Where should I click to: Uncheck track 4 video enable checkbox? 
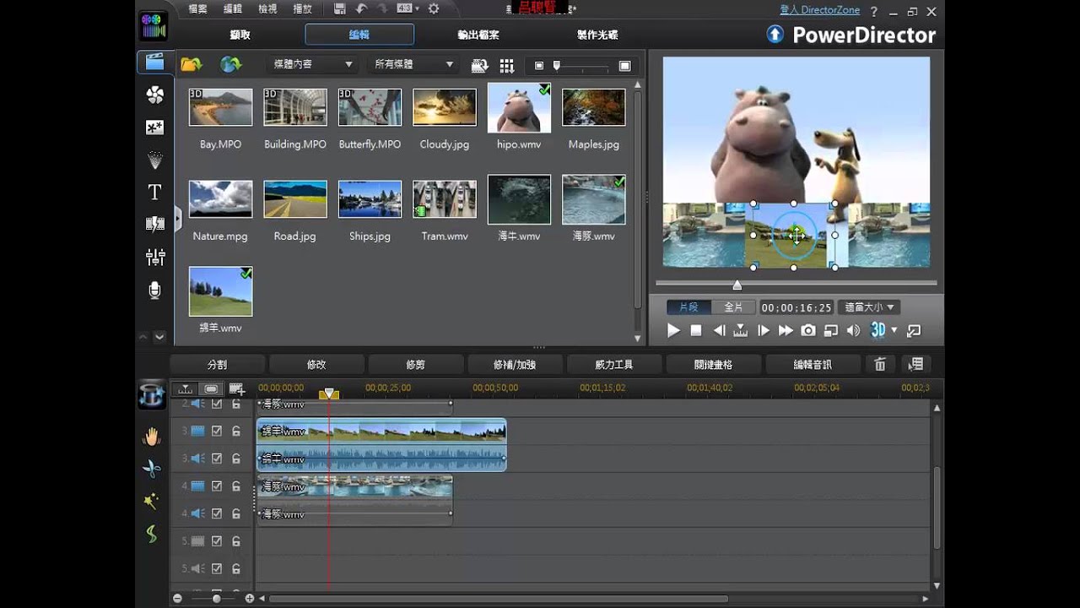[217, 486]
